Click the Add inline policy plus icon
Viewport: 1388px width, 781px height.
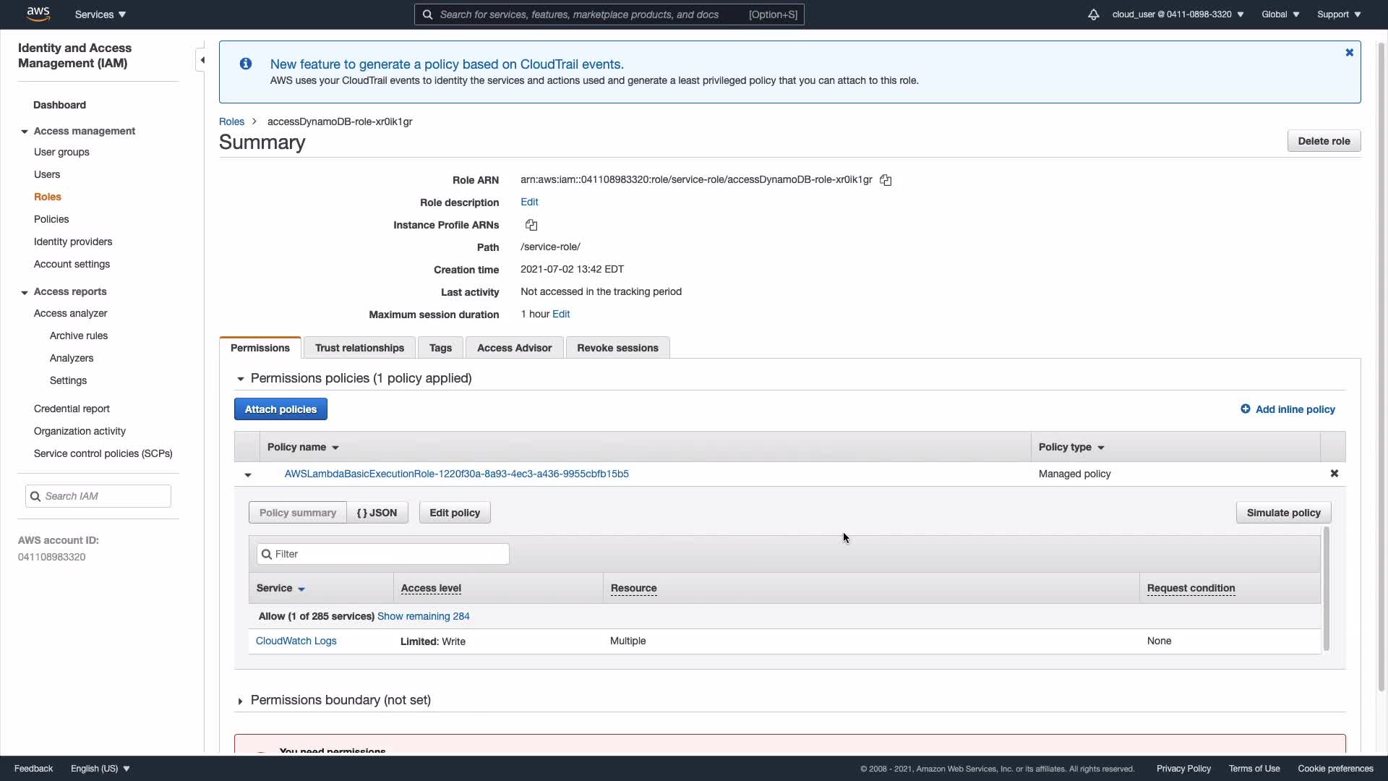point(1245,409)
